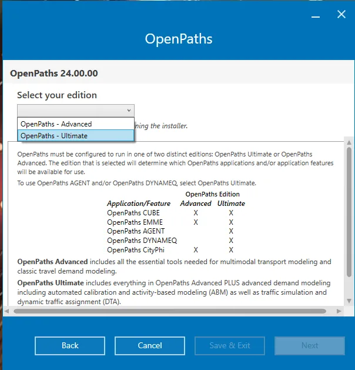Click the OpenPaths CityPhi table row label
This screenshot has width=355, height=370.
click(136, 250)
